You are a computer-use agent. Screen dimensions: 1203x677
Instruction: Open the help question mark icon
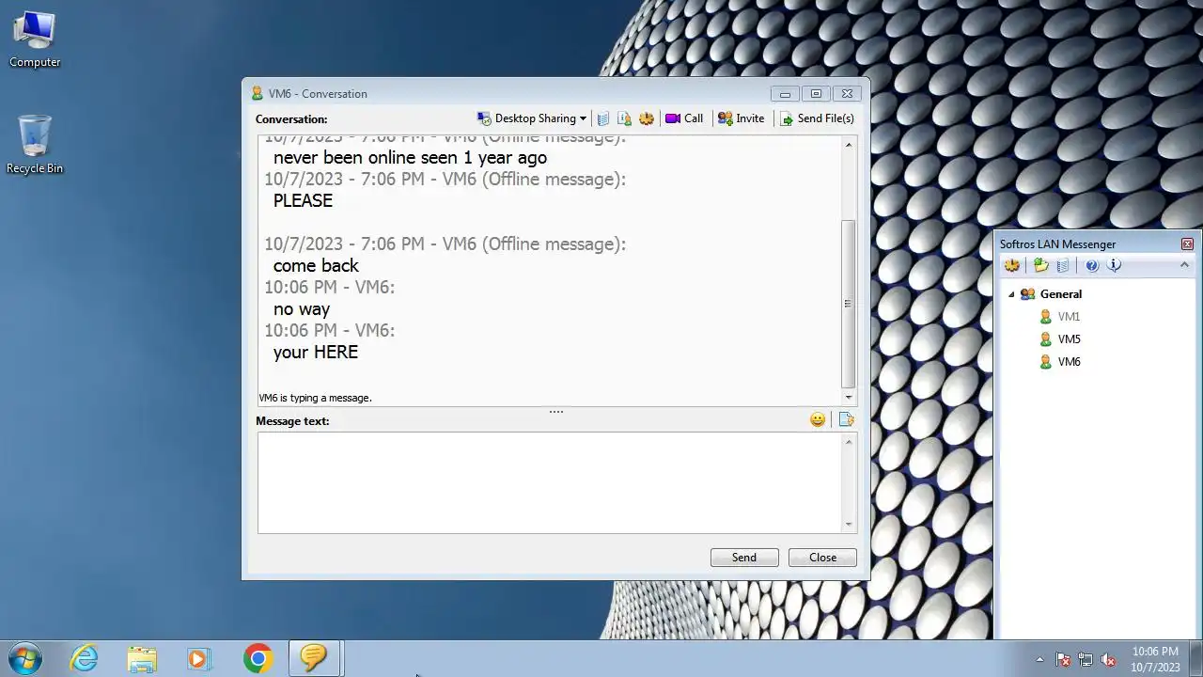1092,266
